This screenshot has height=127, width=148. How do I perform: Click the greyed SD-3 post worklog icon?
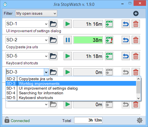109,72
